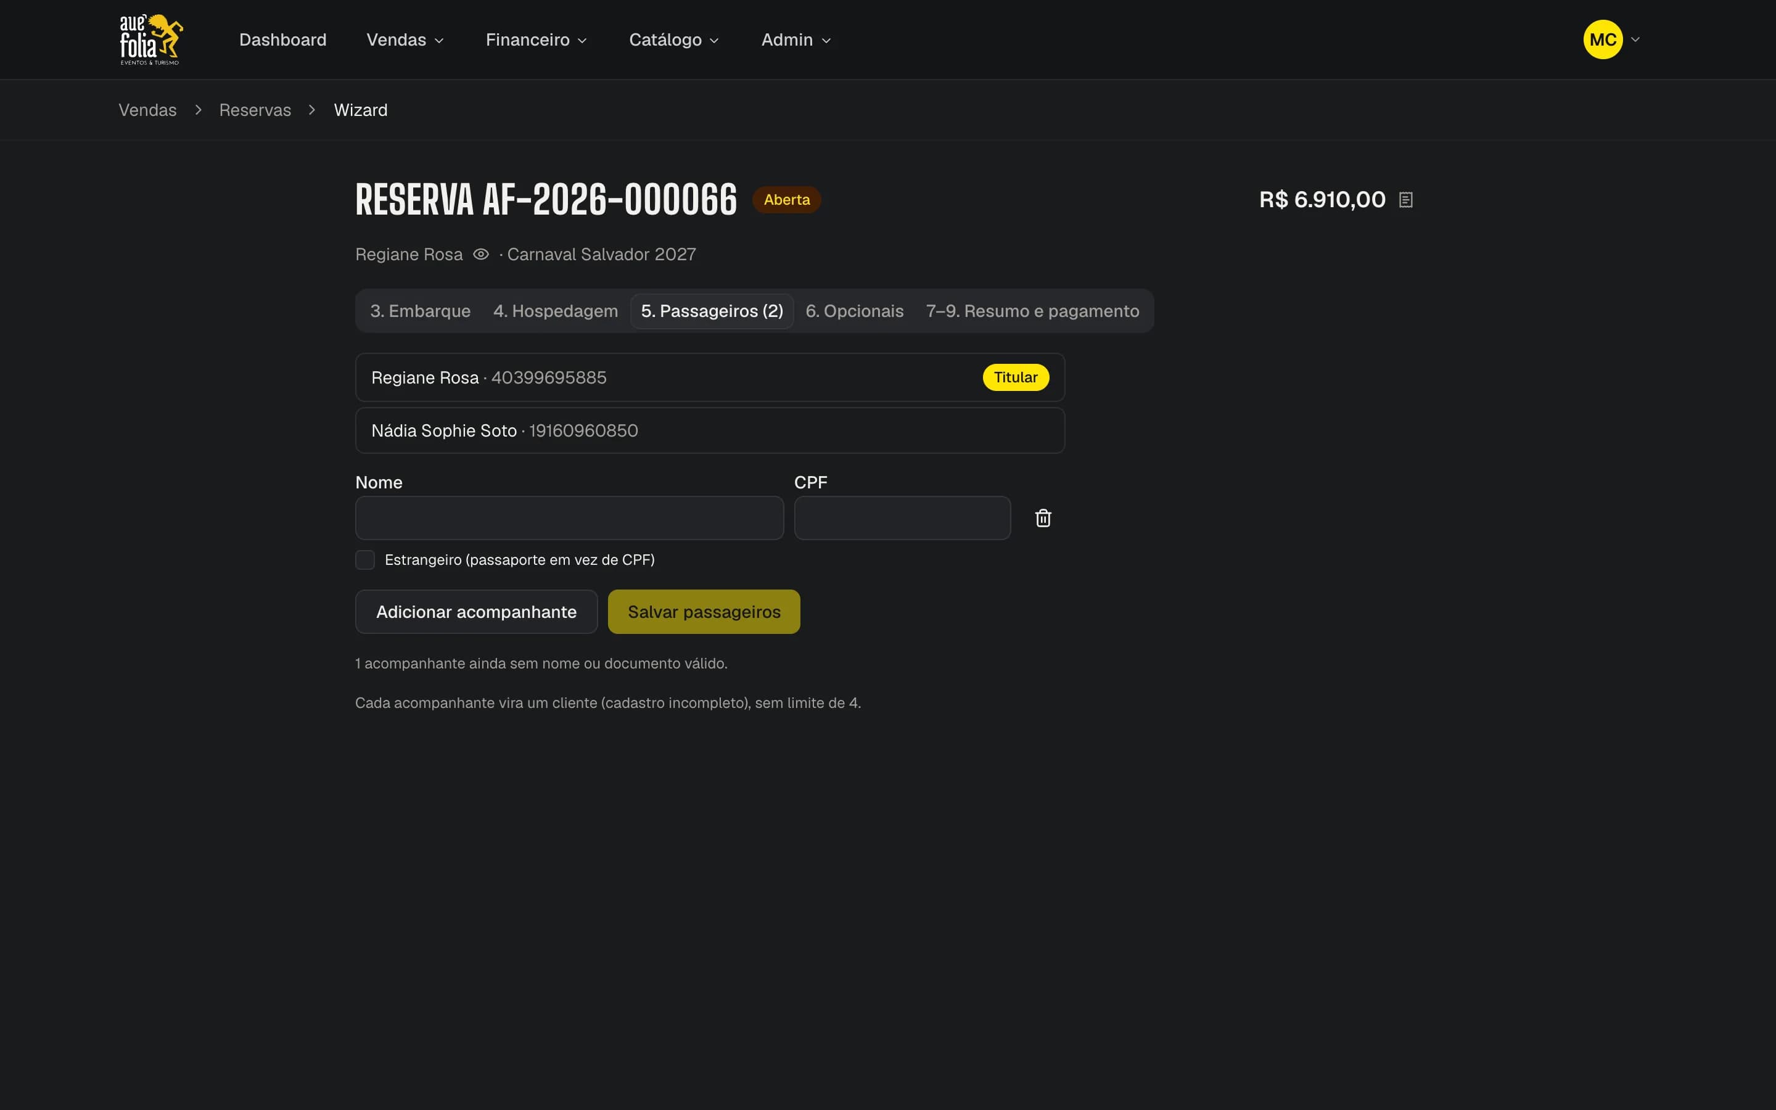The image size is (1776, 1110).
Task: Focus the CPF input field
Action: coord(902,518)
